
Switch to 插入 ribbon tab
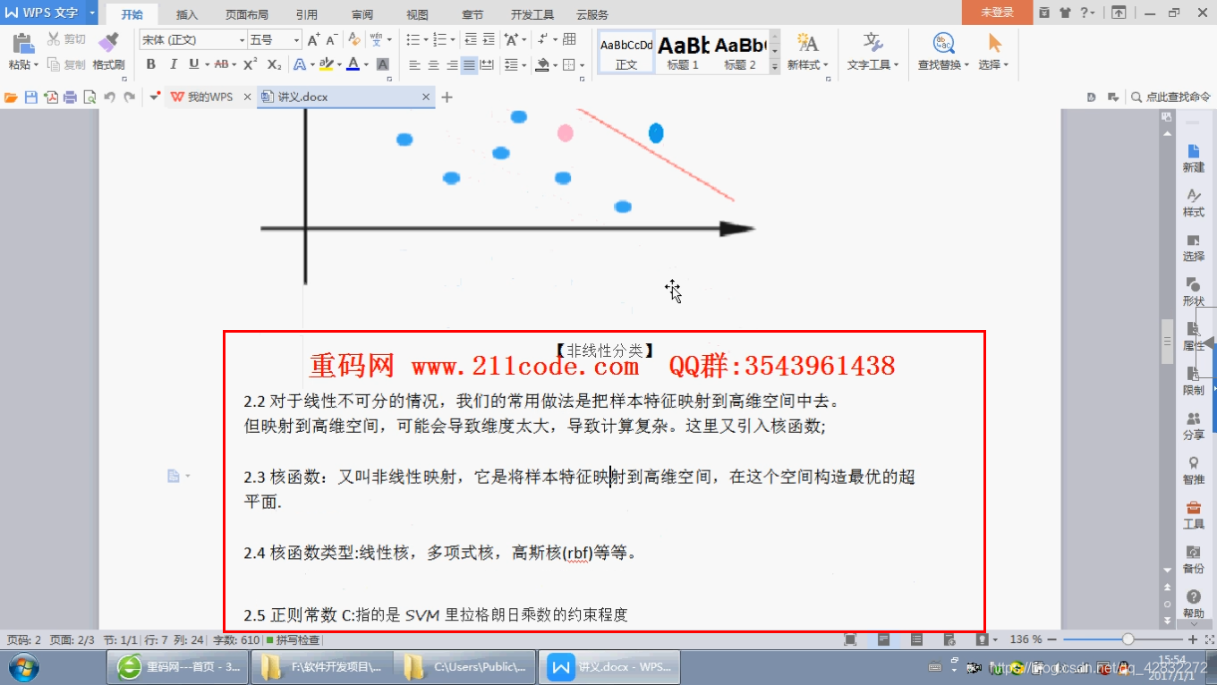point(187,14)
